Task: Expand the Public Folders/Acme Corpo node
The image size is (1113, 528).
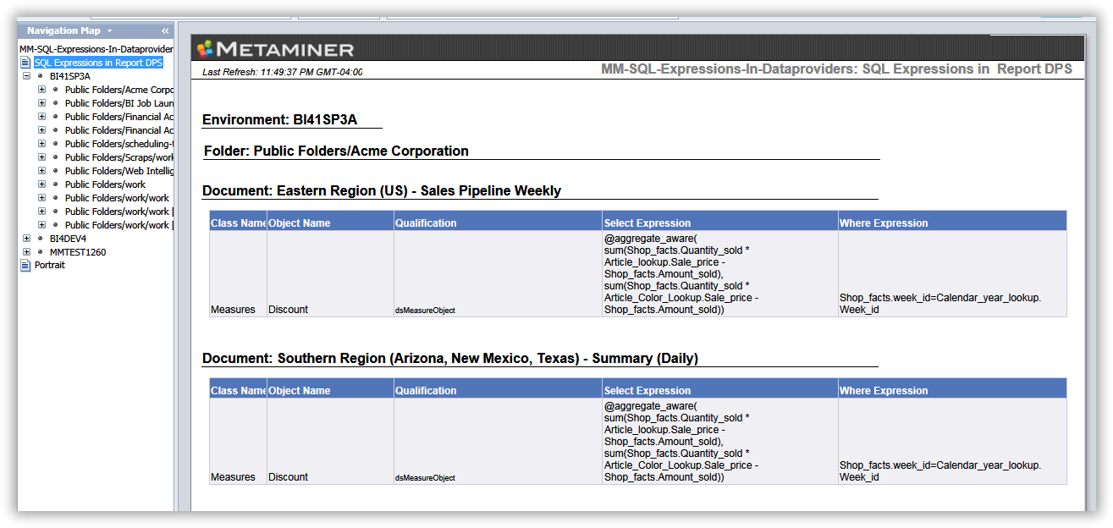Action: coord(41,89)
